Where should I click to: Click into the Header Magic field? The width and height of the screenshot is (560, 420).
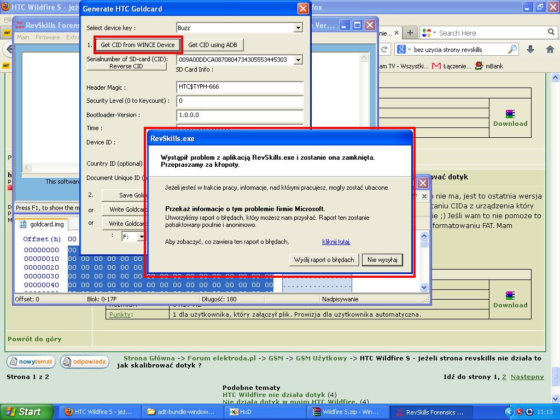(240, 87)
